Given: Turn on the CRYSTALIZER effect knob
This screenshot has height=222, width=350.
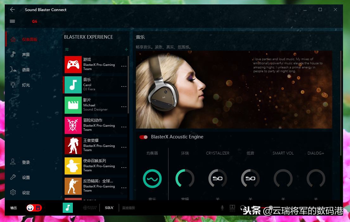Looking at the screenshot, I should point(217,178).
